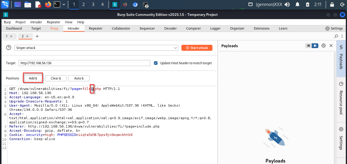This screenshot has height=164, width=347.
Task: Switch Payloads panel to split layout icon
Action: (315, 46)
